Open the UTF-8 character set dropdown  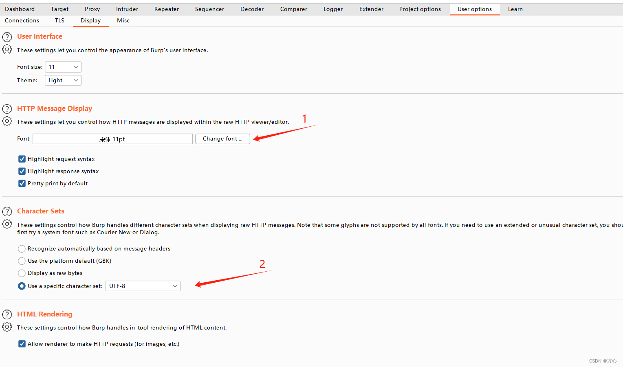click(143, 286)
